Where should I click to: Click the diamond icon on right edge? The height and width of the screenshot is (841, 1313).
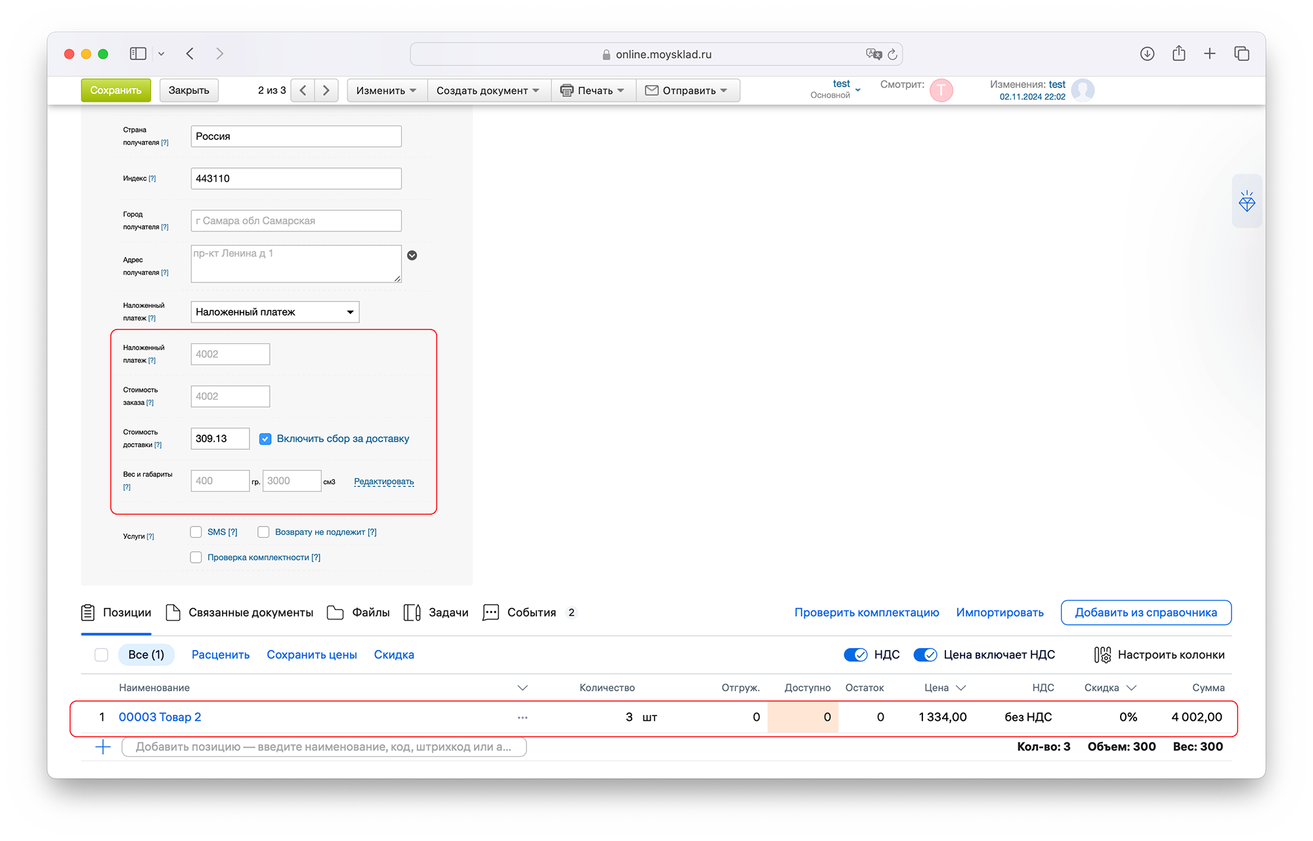pos(1246,202)
